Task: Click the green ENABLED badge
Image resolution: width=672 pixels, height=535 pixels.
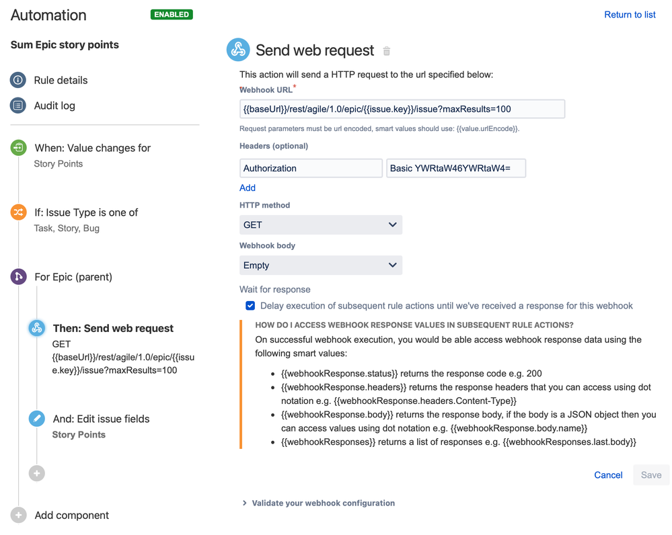Action: [x=172, y=14]
